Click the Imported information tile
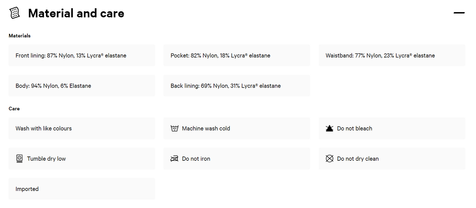Viewport: 476px width, 208px height. 82,189
